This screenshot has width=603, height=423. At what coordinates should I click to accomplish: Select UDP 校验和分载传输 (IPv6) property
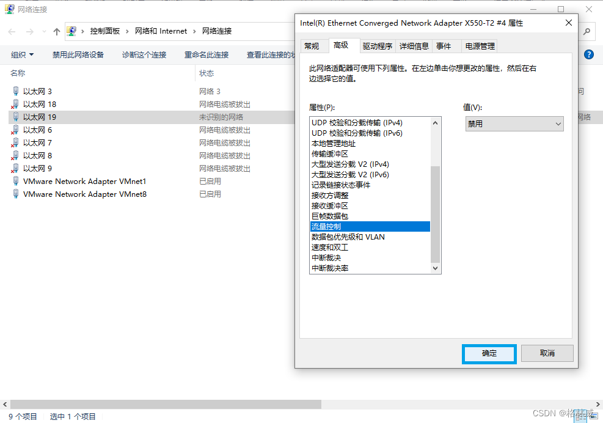click(x=370, y=133)
